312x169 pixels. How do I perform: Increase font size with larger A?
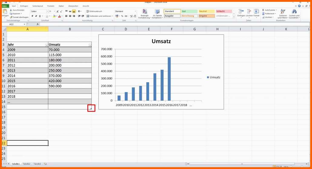[58, 11]
